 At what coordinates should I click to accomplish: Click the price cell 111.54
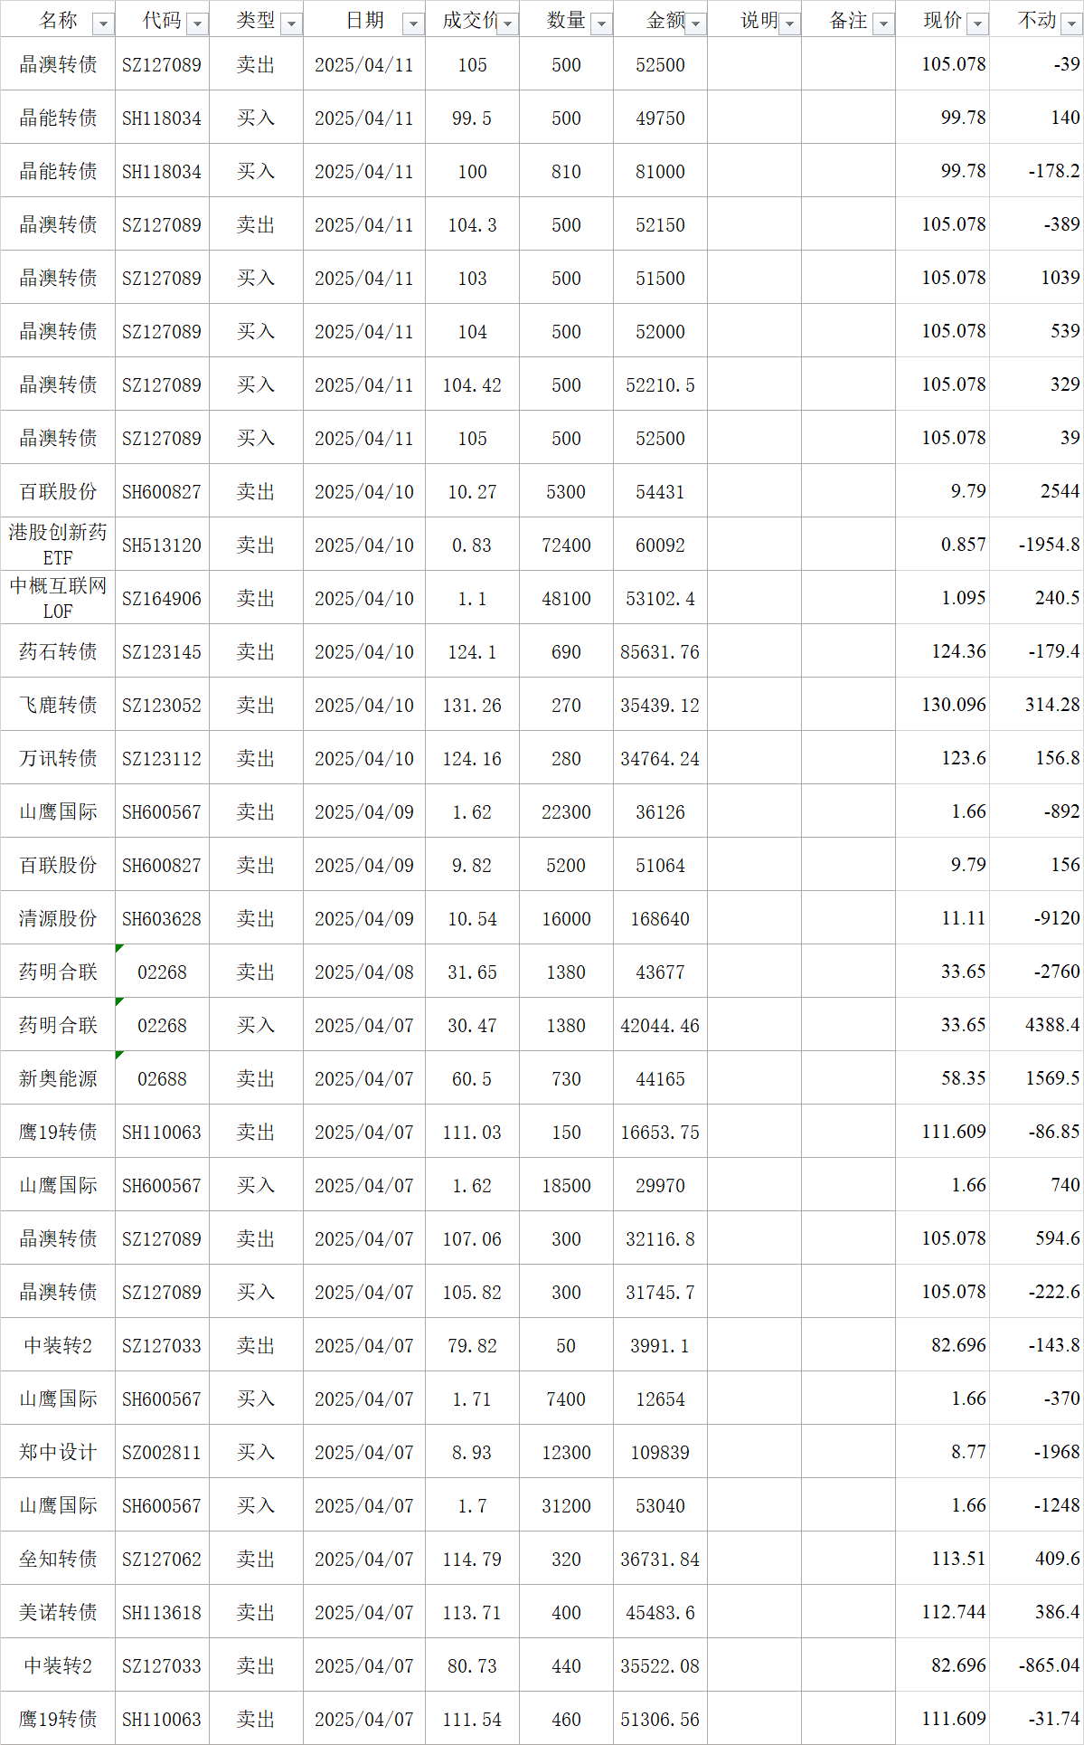tap(472, 1719)
